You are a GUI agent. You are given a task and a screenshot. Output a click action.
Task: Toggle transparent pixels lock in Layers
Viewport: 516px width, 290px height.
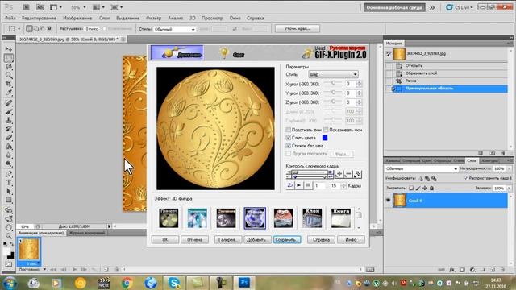tap(411, 188)
